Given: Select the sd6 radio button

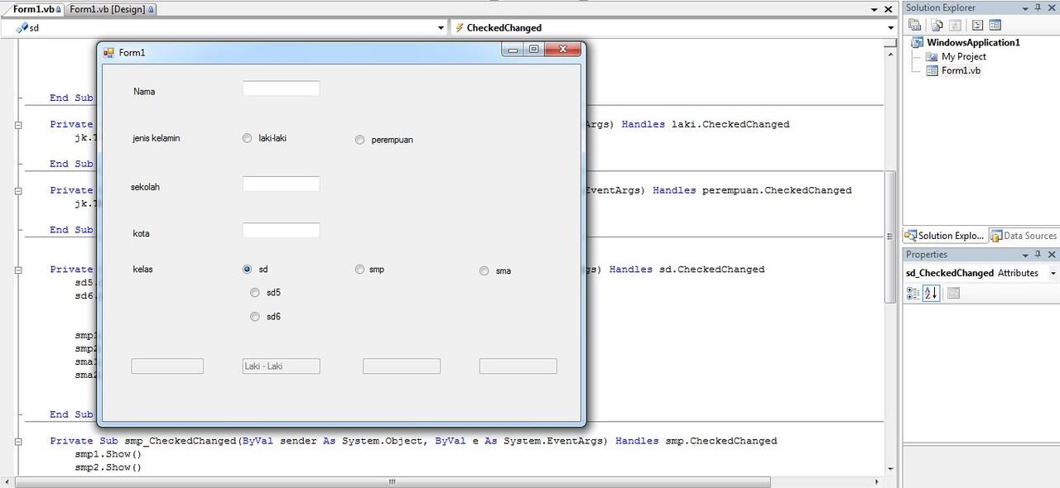Looking at the screenshot, I should tap(255, 316).
